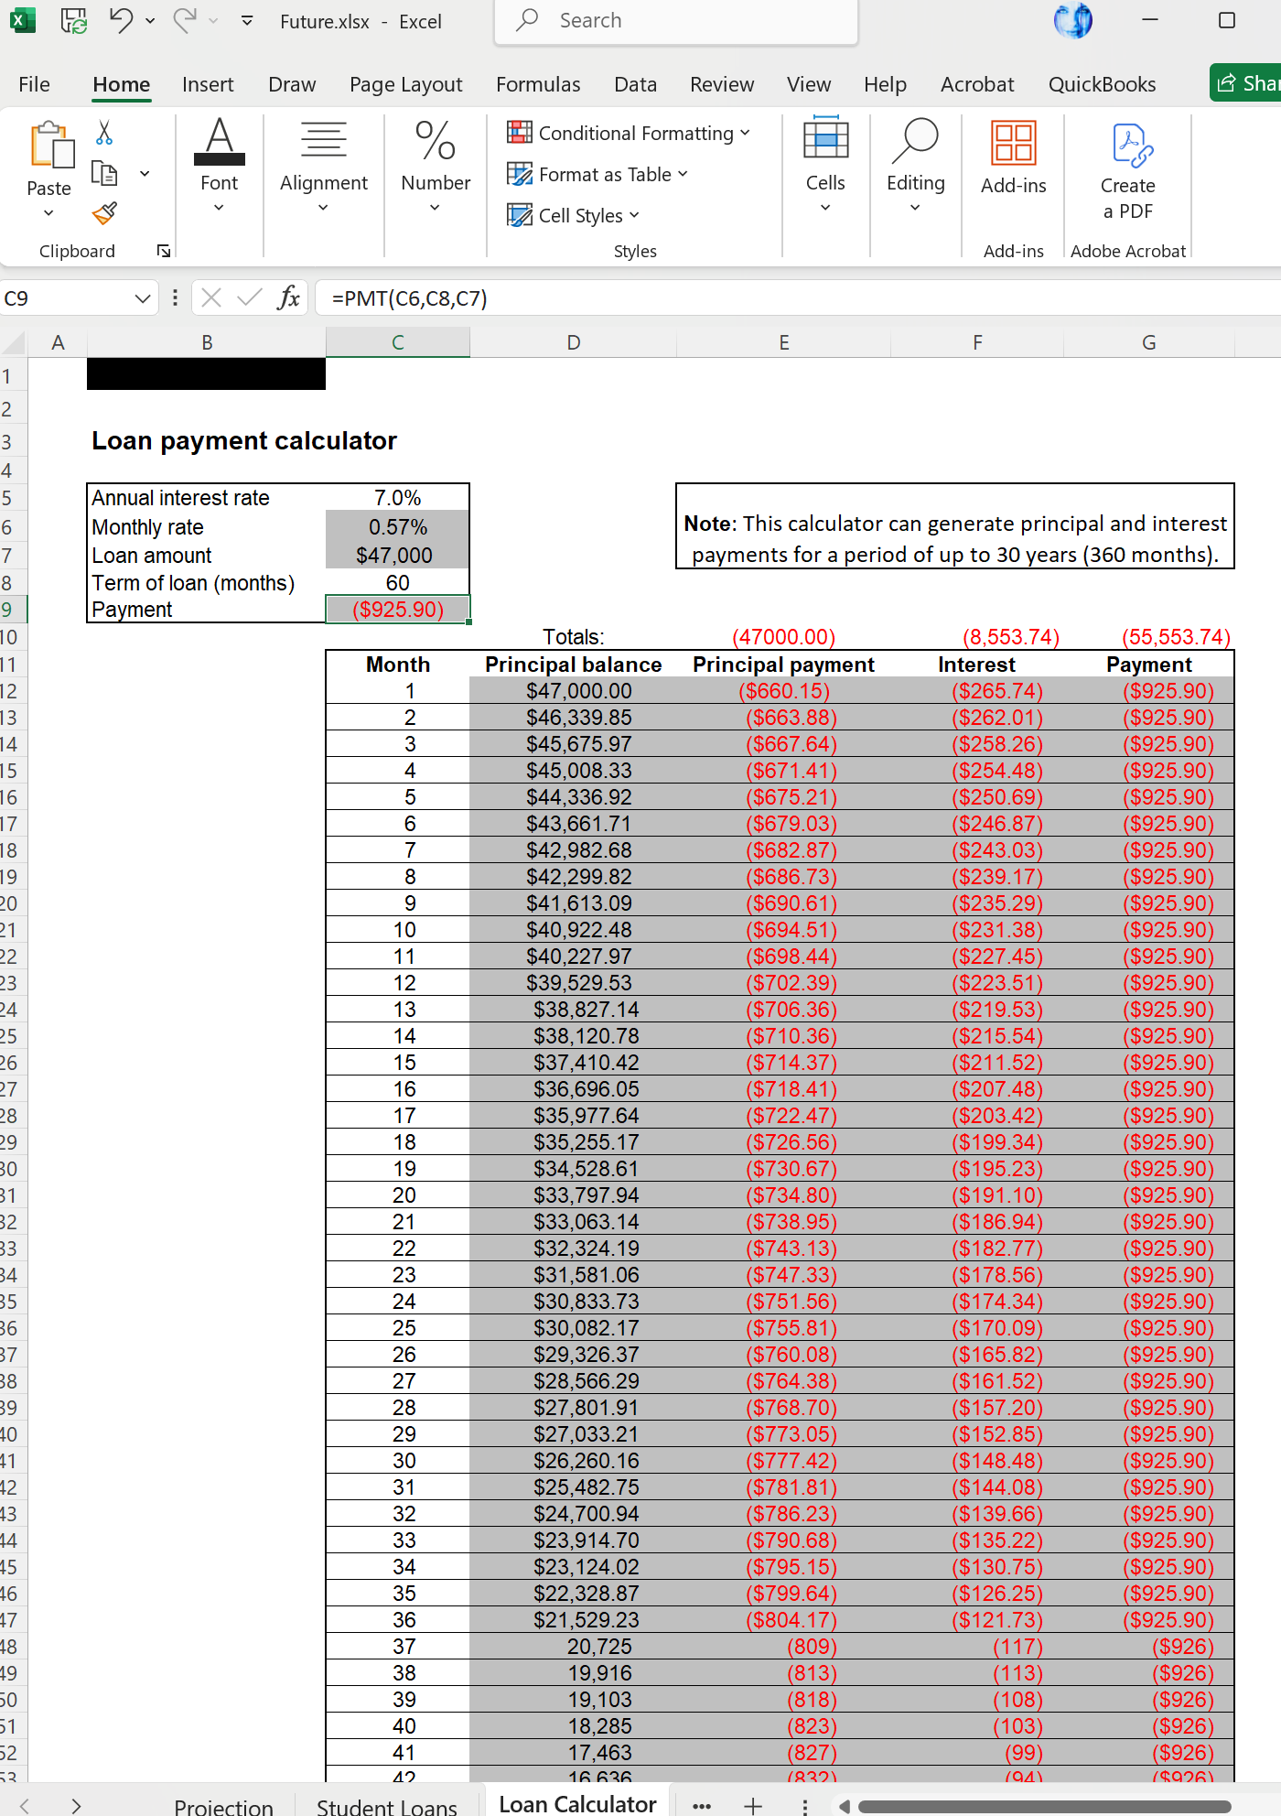The image size is (1281, 1816).
Task: Open Format as Table gallery
Action: click(597, 174)
